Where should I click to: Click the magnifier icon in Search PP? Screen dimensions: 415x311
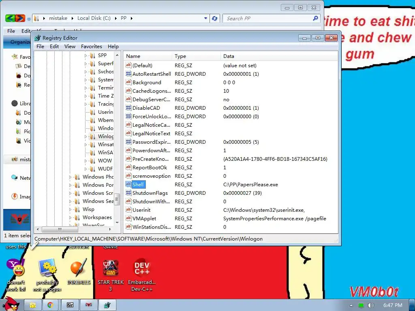[x=315, y=18]
